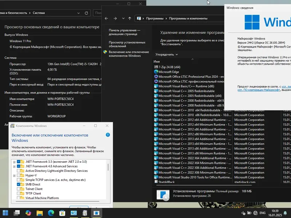The width and height of the screenshot is (291, 218).
Task: Enable Simple TCPIP services checkbox
Action: (19, 180)
